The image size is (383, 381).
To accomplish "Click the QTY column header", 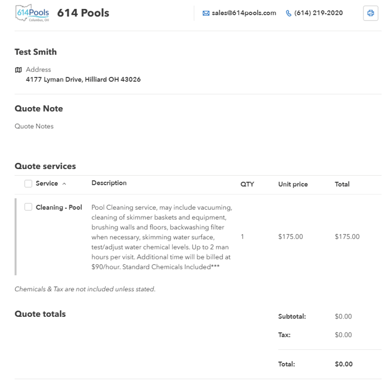I will click(x=247, y=184).
